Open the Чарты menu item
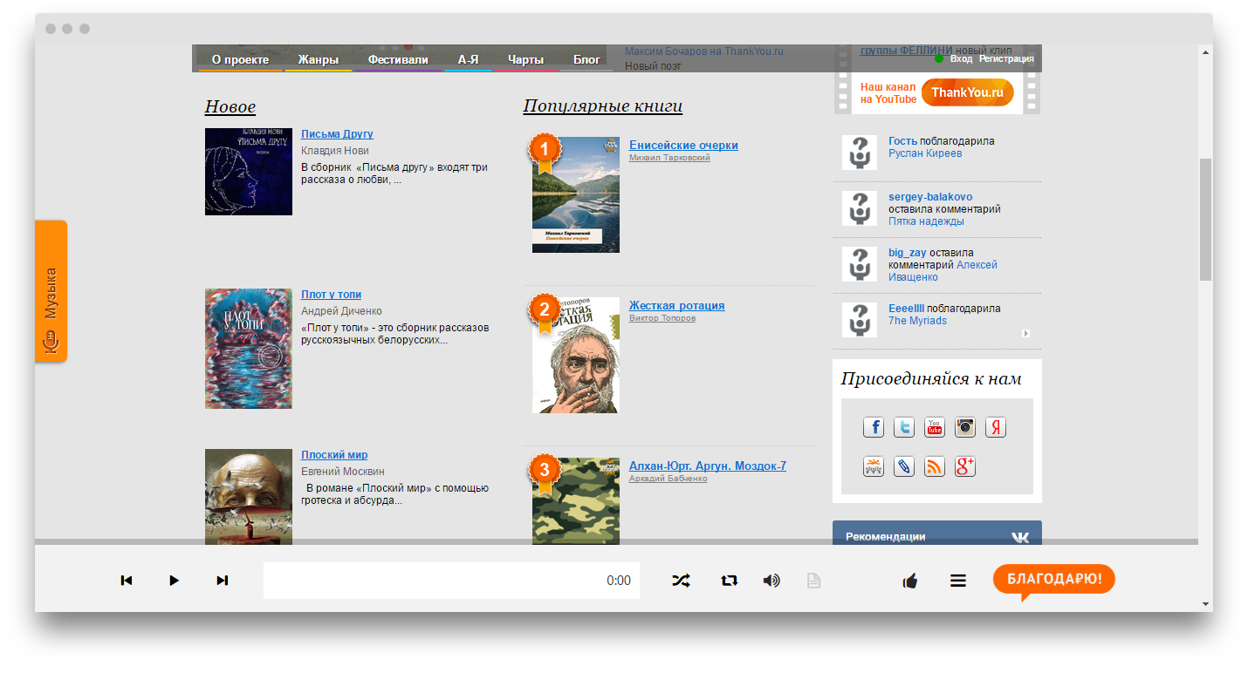Screen dimensions: 1248x673 click(525, 60)
